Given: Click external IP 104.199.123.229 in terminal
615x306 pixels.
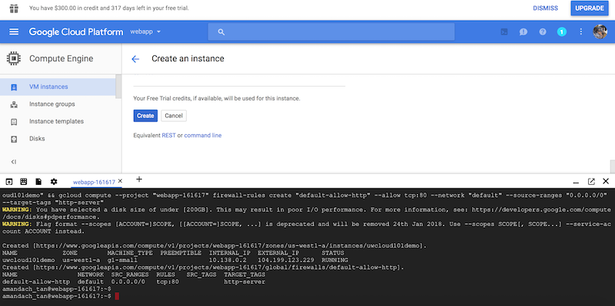Looking at the screenshot, I should point(286,260).
